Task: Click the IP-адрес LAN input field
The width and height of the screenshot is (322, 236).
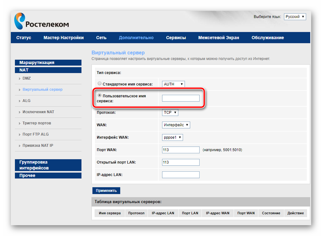Action: tap(181, 175)
